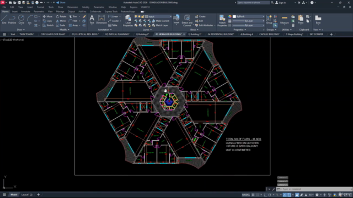The image size is (353, 198).
Task: Open the Layout1 (2) tab
Action: coord(27,195)
